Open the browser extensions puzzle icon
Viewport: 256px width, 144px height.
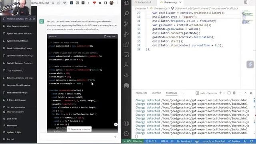pyautogui.click(x=100, y=3)
